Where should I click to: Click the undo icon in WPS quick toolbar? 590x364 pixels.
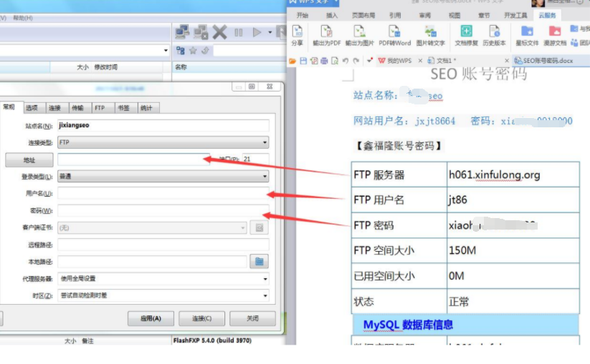pos(345,61)
